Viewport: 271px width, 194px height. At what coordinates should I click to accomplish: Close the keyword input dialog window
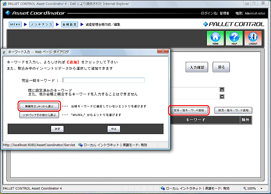pyautogui.click(x=164, y=52)
